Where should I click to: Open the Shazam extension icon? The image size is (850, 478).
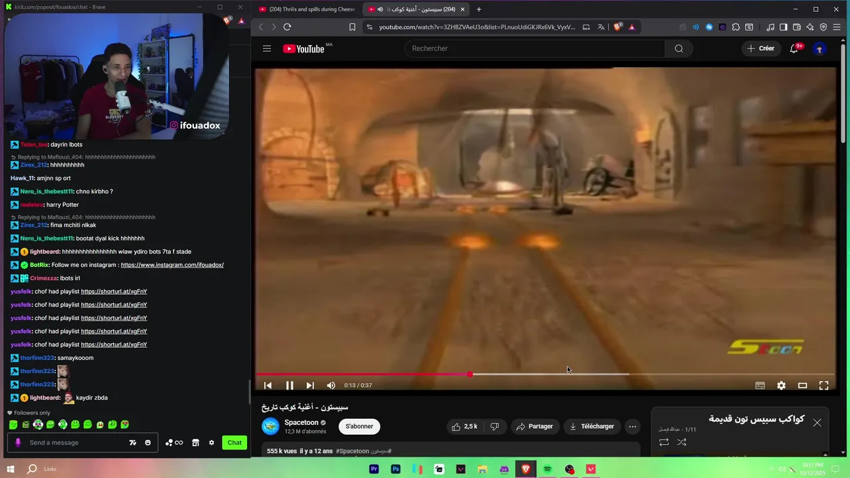[709, 27]
